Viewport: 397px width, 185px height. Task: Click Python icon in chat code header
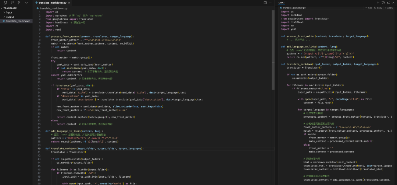pyautogui.click(x=281, y=8)
